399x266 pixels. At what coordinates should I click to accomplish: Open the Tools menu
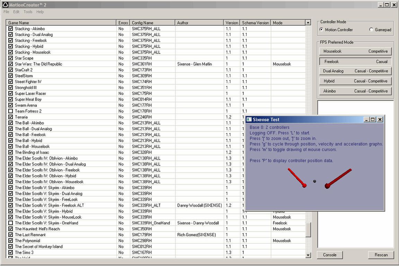[28, 12]
